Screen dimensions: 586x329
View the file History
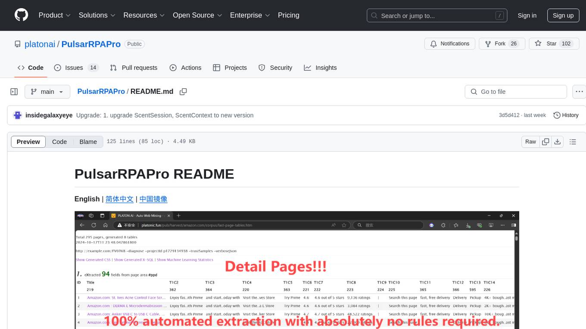click(x=566, y=115)
